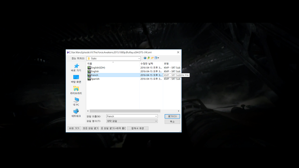This screenshot has height=168, width=299.
Task: Click the create new folder icon
Action: pyautogui.click(x=152, y=58)
